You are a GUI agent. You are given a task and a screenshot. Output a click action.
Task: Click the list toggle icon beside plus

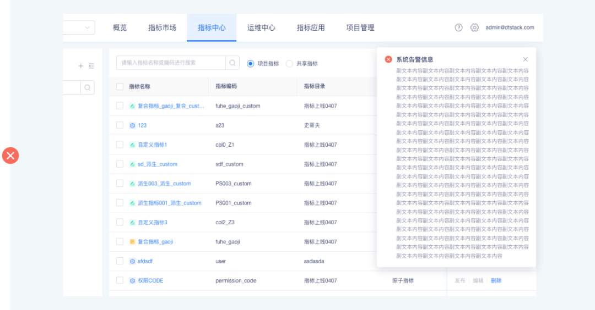[x=91, y=66]
